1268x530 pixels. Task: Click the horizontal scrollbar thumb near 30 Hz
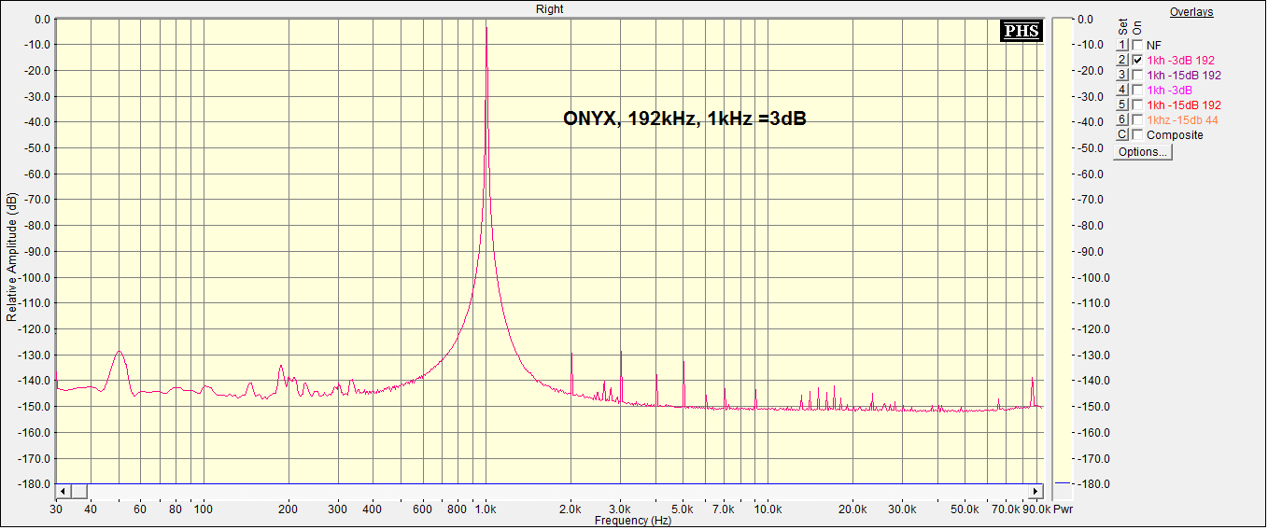coord(78,491)
